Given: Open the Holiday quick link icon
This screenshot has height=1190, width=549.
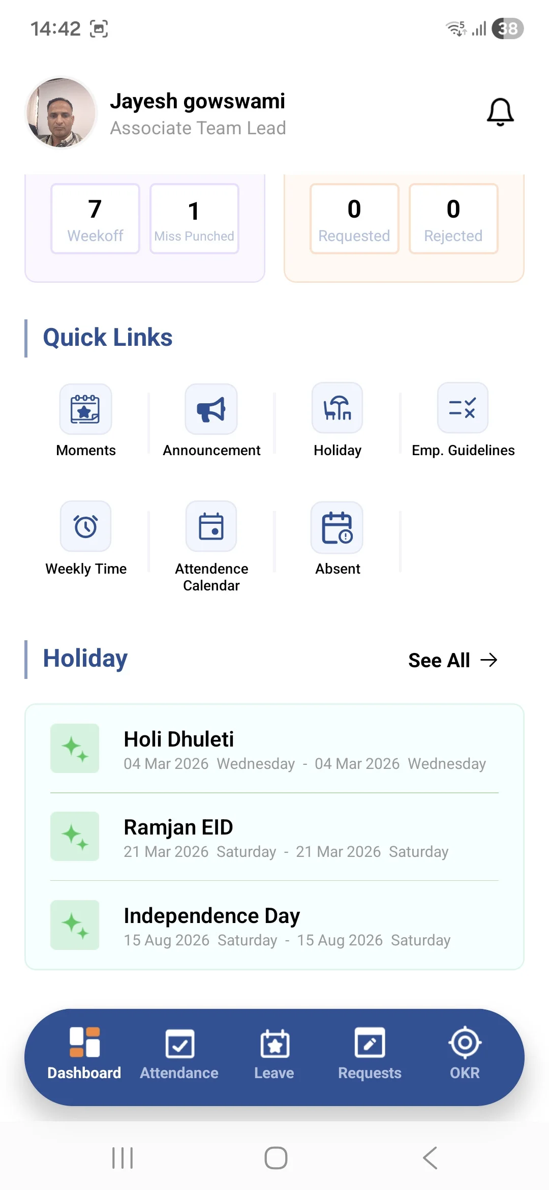Looking at the screenshot, I should (337, 408).
